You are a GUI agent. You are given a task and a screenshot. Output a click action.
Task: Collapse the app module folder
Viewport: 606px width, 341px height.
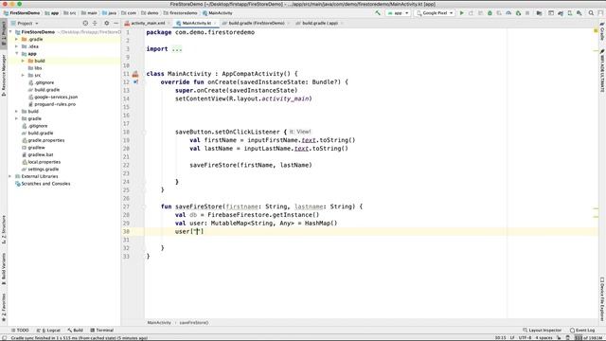pyautogui.click(x=17, y=54)
